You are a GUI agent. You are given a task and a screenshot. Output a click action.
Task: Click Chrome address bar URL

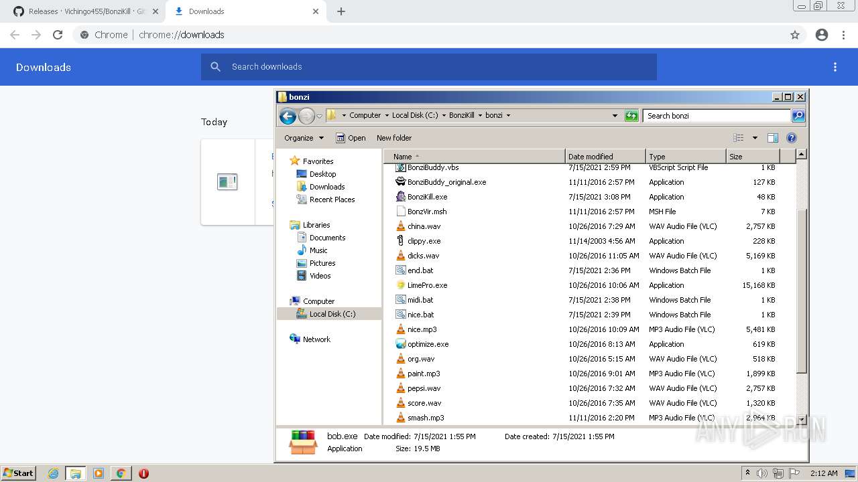(182, 35)
